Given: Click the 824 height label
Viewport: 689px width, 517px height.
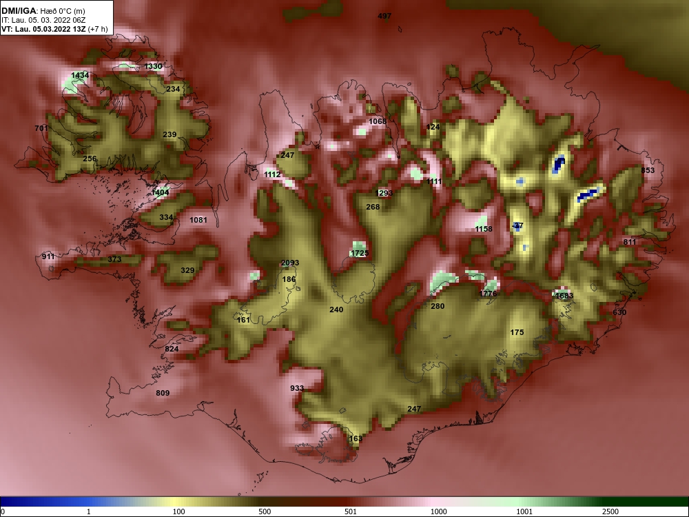Looking at the screenshot, I should [x=172, y=349].
